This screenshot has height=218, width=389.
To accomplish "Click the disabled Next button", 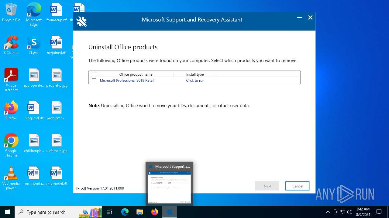I will point(267,186).
